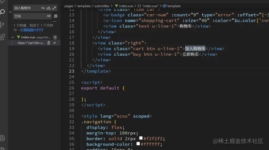
Task: Click the pages breadcrumb
Action: tap(69, 6)
